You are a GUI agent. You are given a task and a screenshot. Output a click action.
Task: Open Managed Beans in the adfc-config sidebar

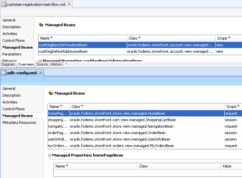(17, 116)
